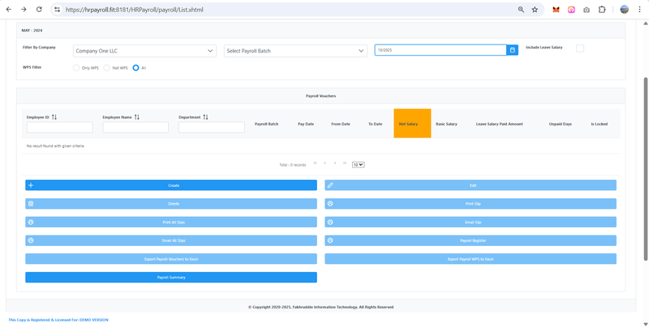This screenshot has width=649, height=327.
Task: Click the To Date column header
Action: [376, 124]
